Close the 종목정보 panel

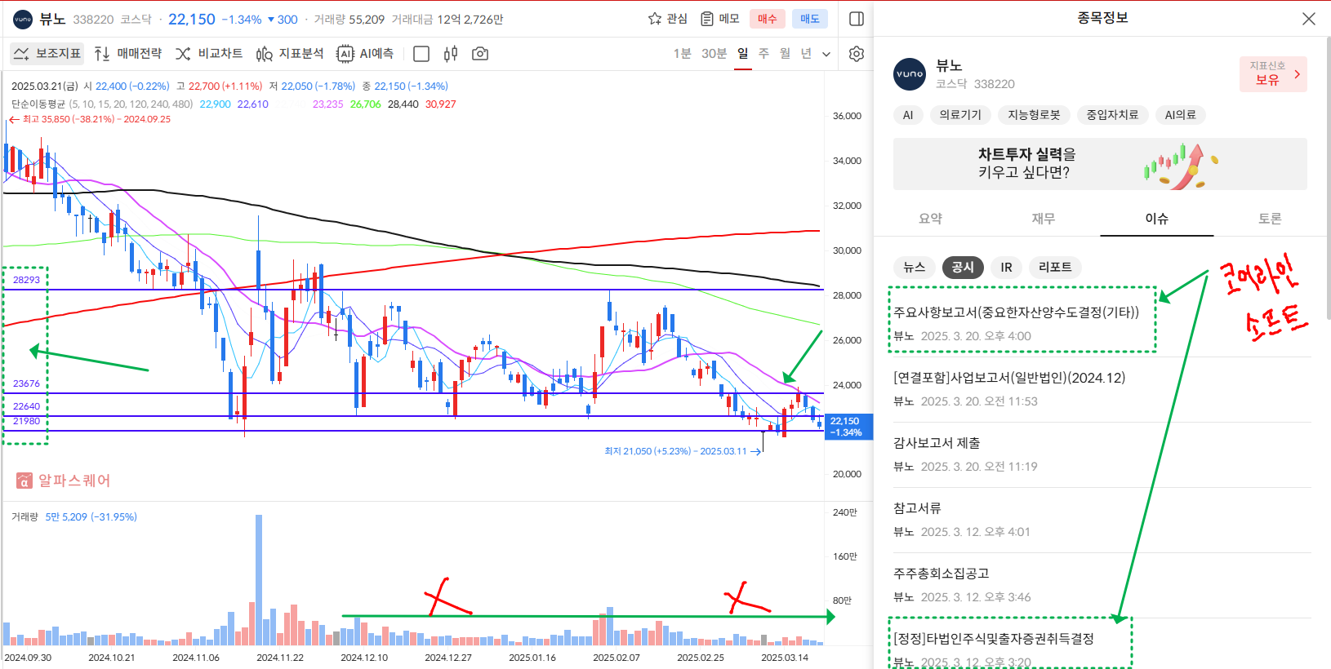point(1308,19)
